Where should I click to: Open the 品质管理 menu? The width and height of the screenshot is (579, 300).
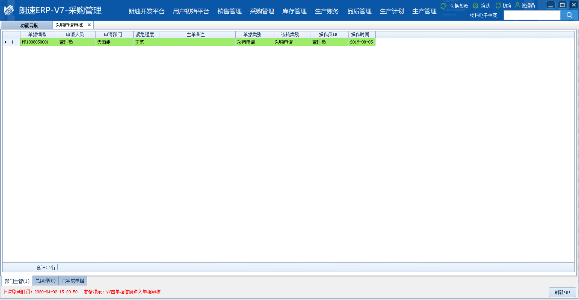(x=359, y=11)
